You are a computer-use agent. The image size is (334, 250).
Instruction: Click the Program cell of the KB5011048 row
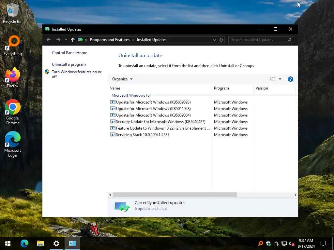pos(231,109)
